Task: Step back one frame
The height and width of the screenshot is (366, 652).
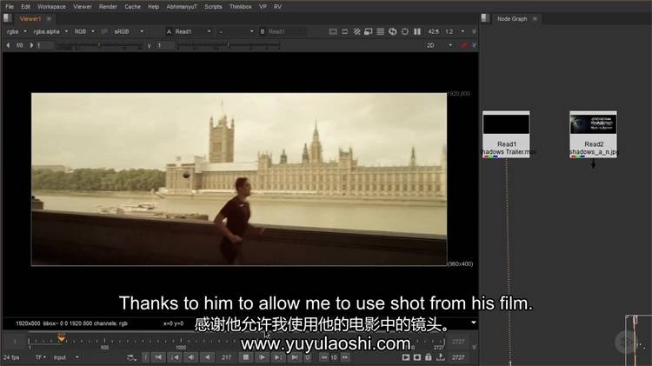Action: 191,357
